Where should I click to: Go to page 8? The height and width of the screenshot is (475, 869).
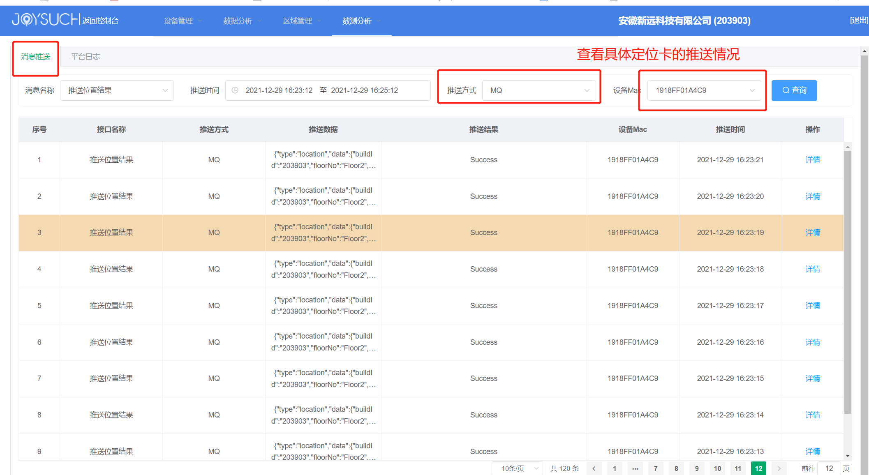point(676,468)
